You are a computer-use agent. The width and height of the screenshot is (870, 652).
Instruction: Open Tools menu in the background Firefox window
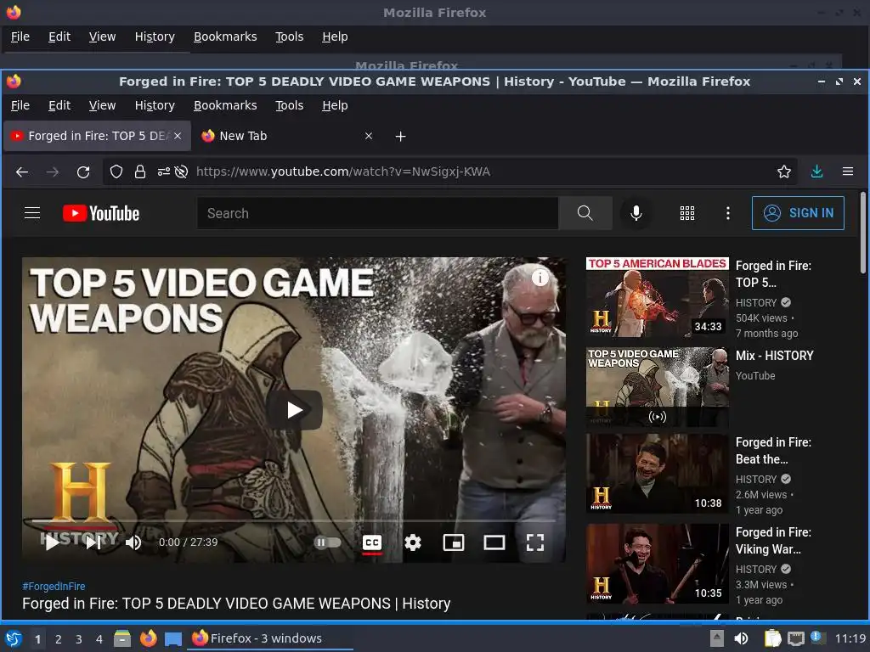(289, 37)
